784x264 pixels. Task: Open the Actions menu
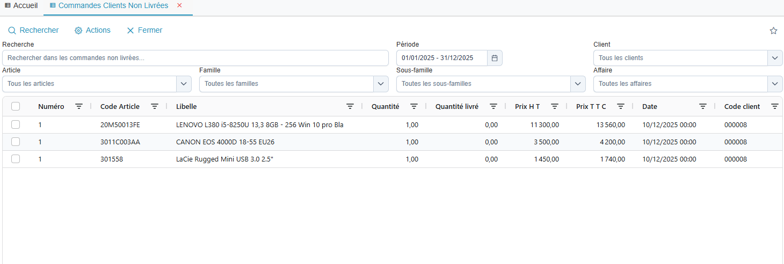tap(92, 31)
